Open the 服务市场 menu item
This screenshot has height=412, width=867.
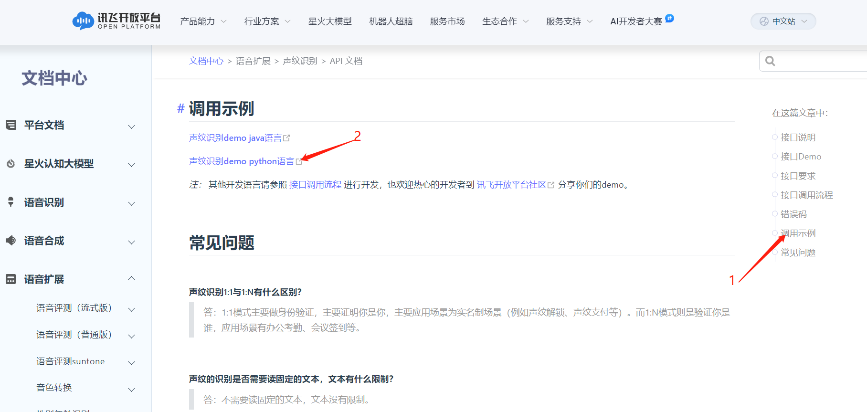(447, 21)
